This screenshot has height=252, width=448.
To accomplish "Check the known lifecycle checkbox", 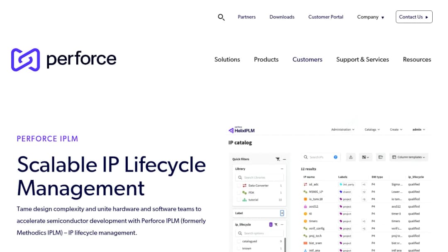I will pos(239,249).
